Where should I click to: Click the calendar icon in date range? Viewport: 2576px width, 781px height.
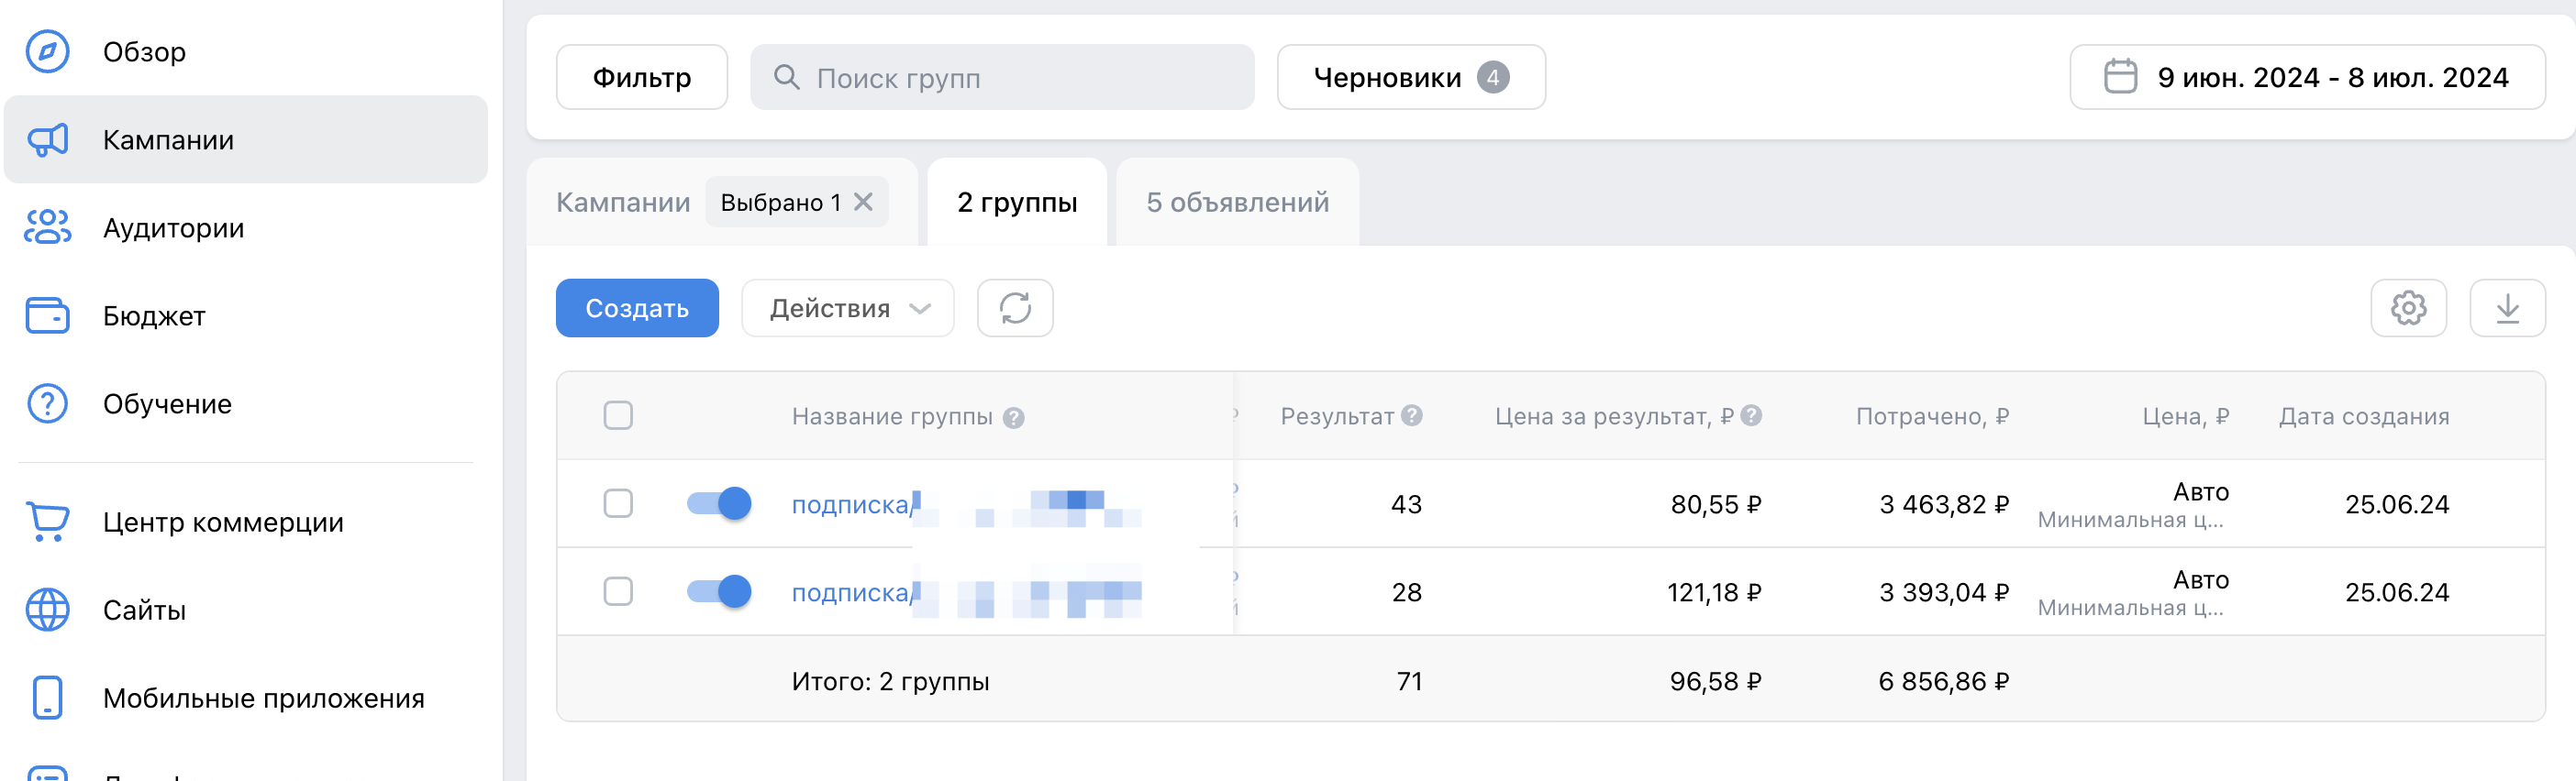tap(2120, 77)
